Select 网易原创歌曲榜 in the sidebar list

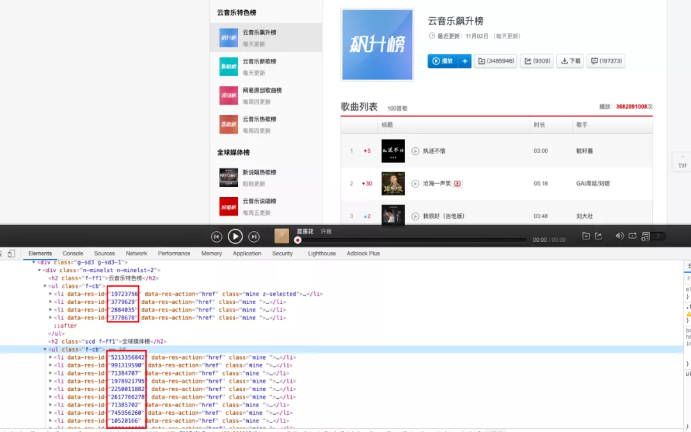pyautogui.click(x=266, y=95)
